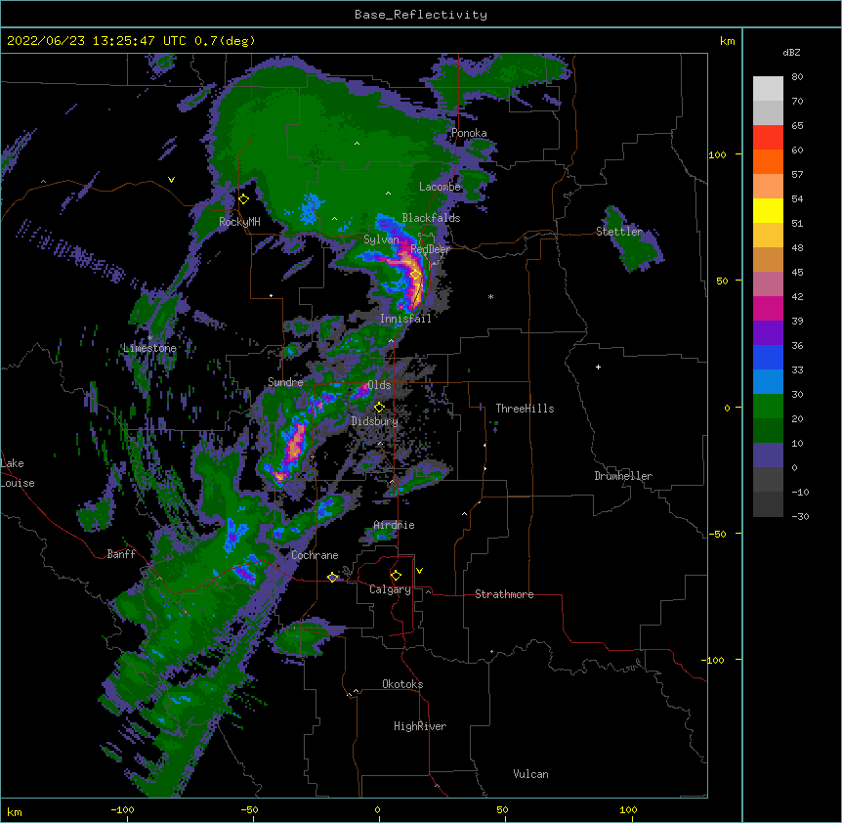Click the 100 tick on the bottom axis
The width and height of the screenshot is (842, 823).
coord(628,809)
